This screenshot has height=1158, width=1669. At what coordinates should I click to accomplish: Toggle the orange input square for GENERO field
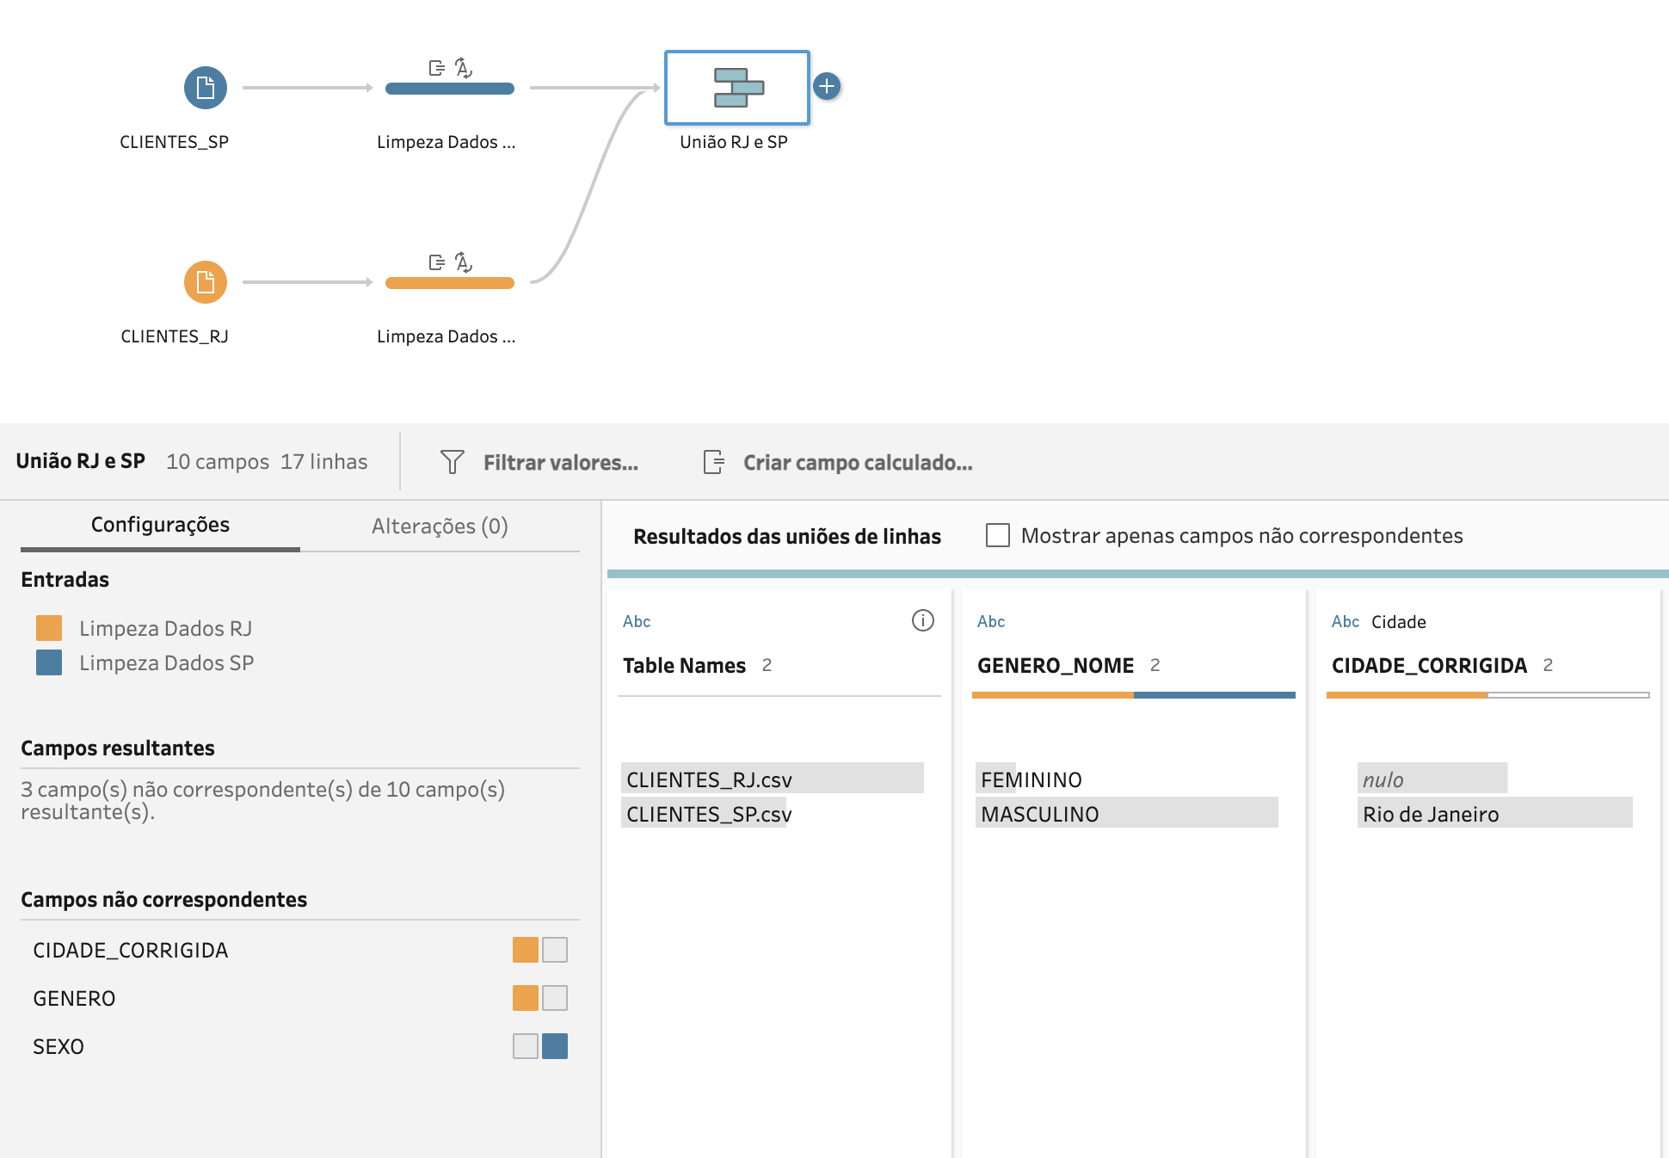(525, 998)
